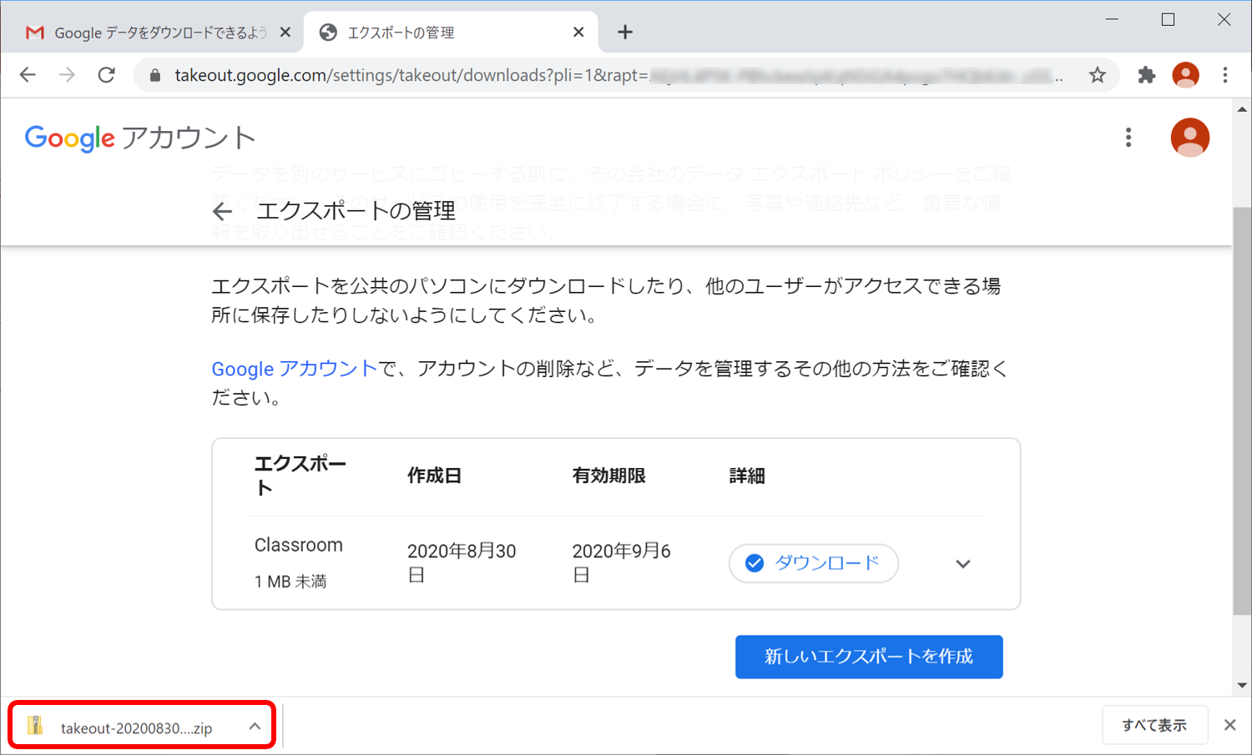Reload the page with refresh icon
The width and height of the screenshot is (1252, 755).
click(106, 75)
